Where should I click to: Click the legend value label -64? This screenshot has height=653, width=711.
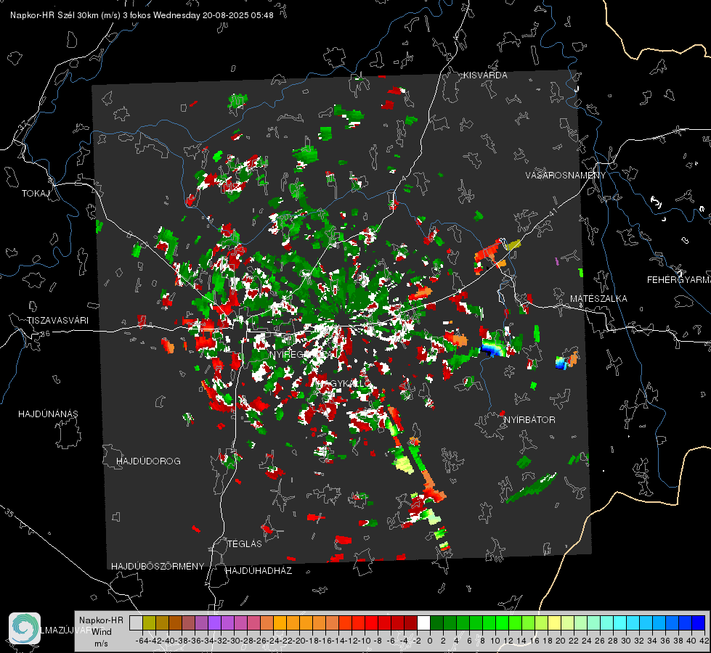coord(142,641)
